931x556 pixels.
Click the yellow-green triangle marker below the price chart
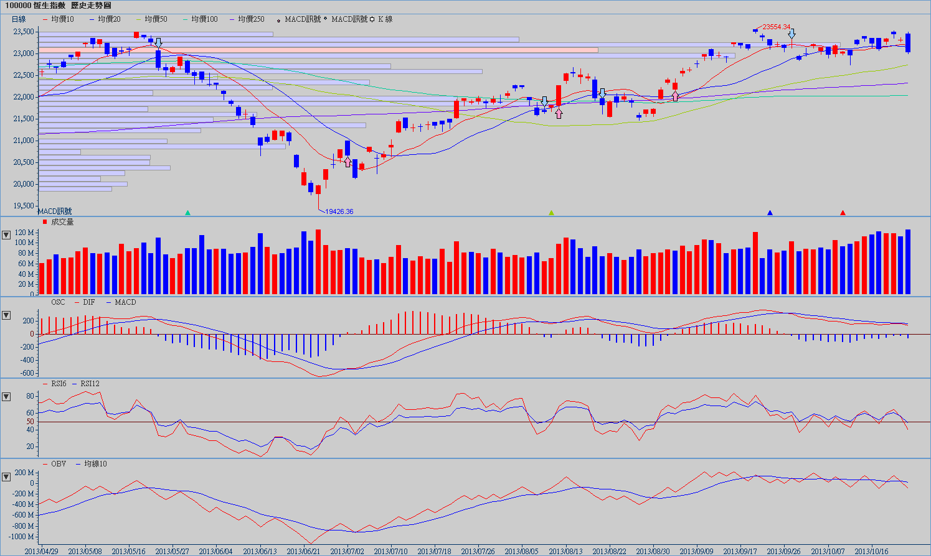pos(551,213)
